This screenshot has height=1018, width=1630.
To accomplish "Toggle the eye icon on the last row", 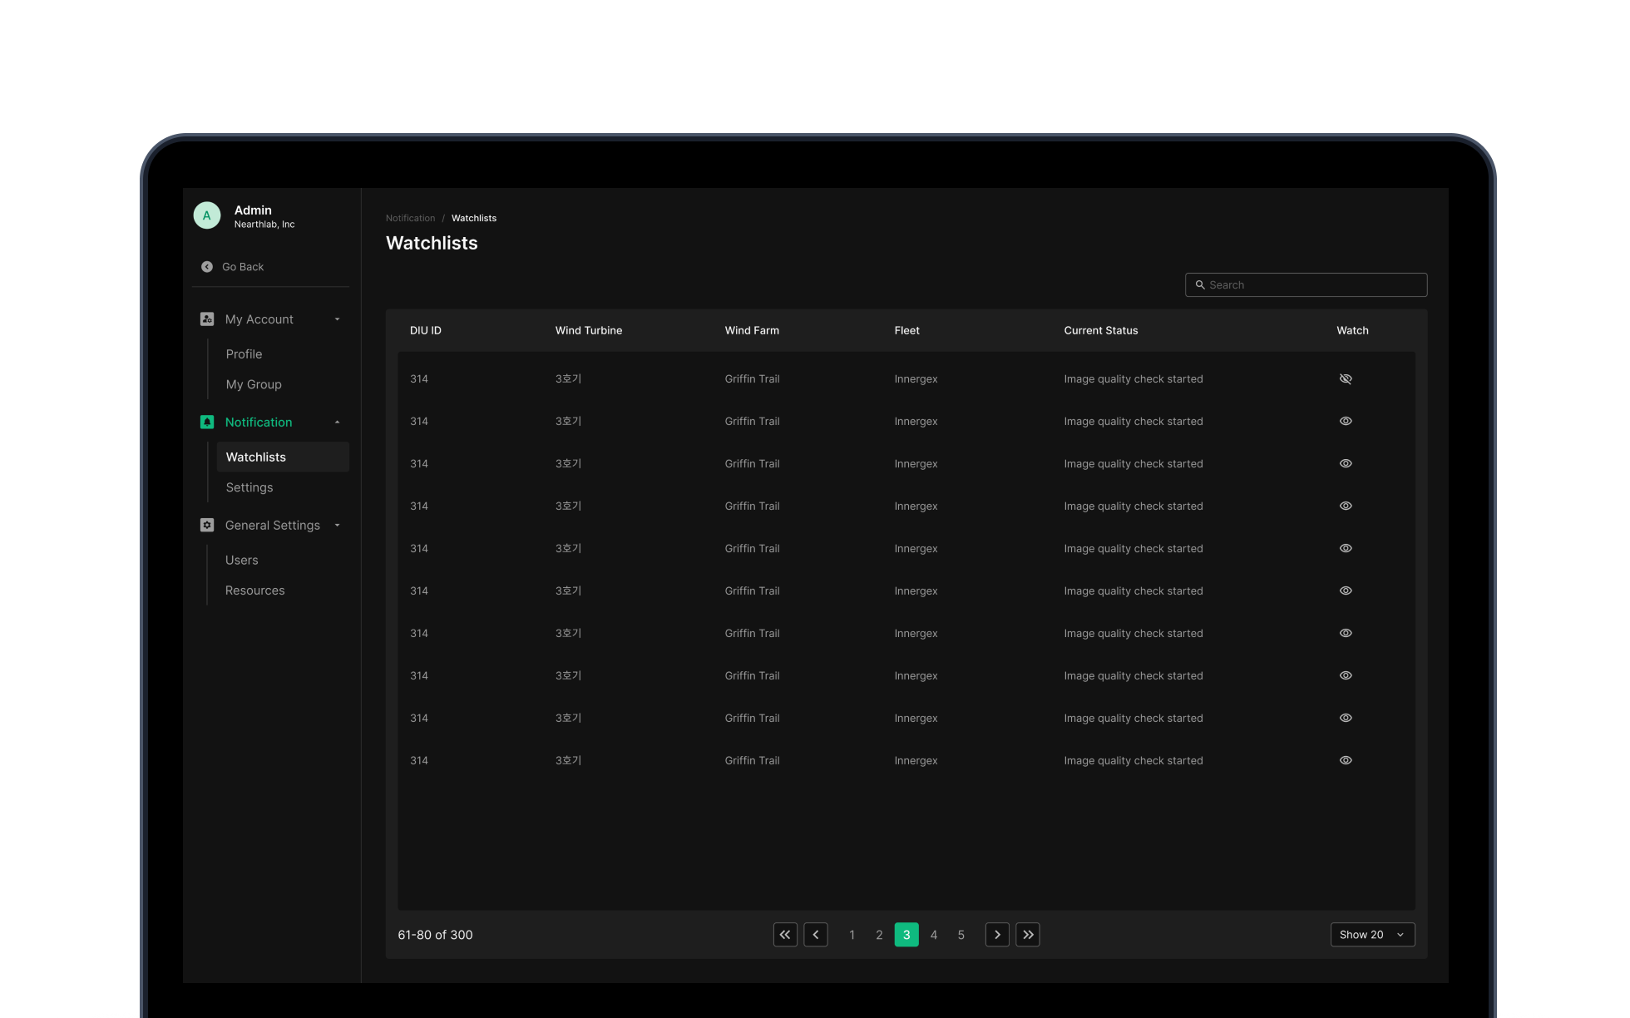I will [1346, 759].
